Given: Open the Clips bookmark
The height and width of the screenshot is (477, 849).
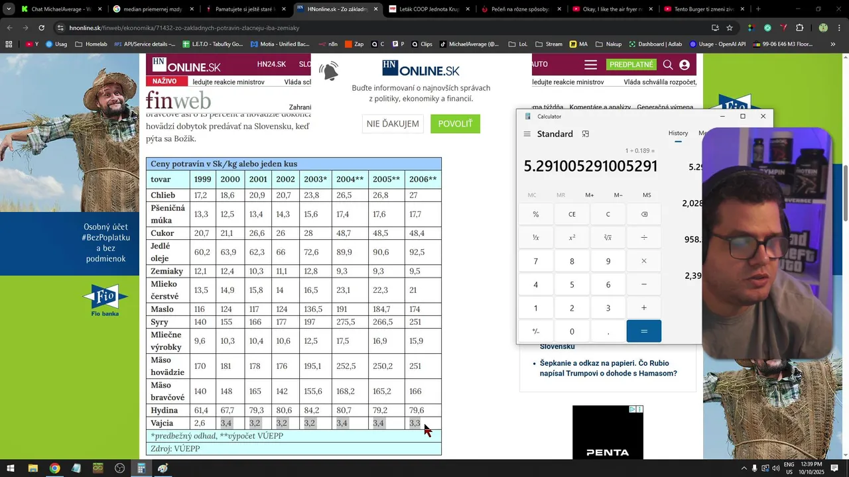Looking at the screenshot, I should point(421,44).
